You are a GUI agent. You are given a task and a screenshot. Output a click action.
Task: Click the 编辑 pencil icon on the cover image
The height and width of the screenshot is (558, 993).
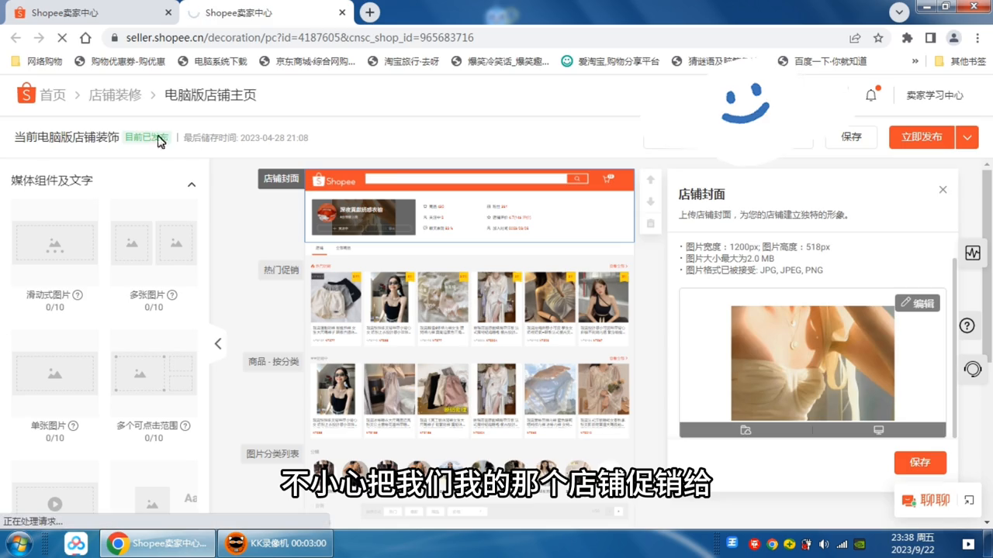click(x=917, y=303)
